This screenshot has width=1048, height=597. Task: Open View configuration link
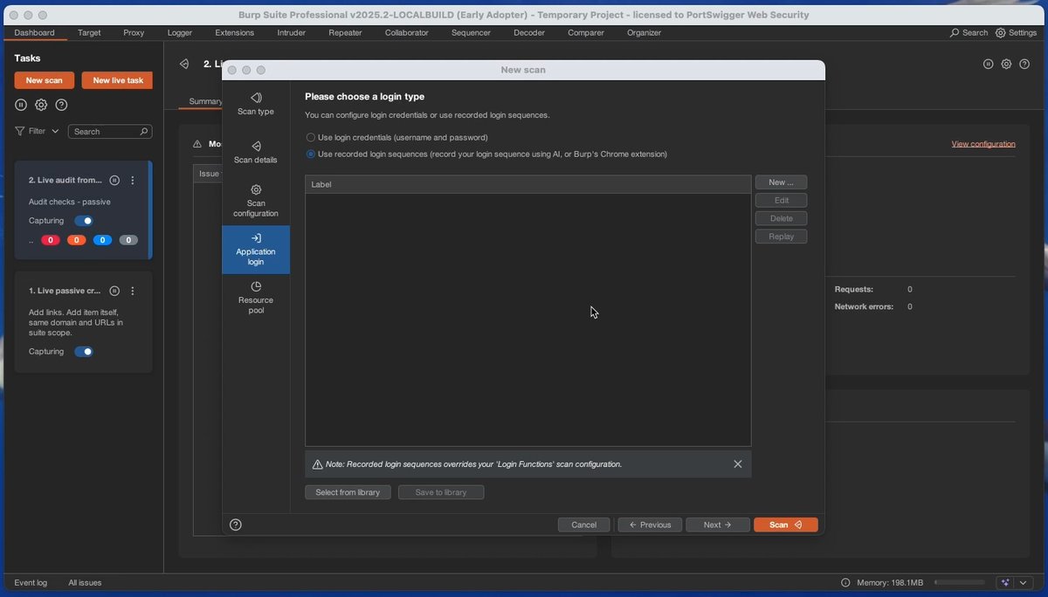[983, 144]
